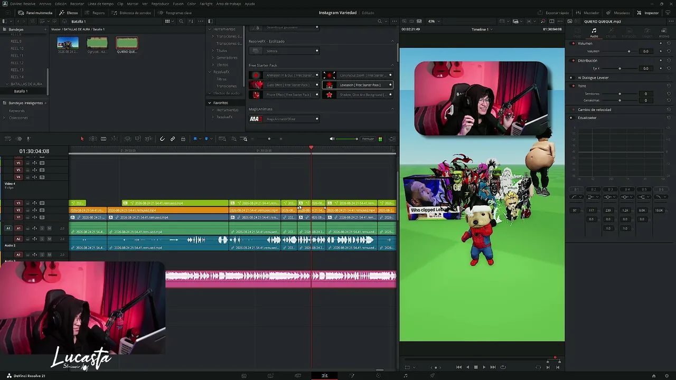Add keyframe for Volumen section

tap(661, 43)
